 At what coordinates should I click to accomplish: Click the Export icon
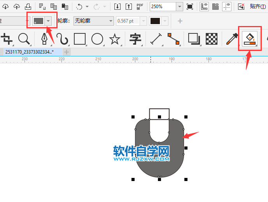(x=129, y=7)
